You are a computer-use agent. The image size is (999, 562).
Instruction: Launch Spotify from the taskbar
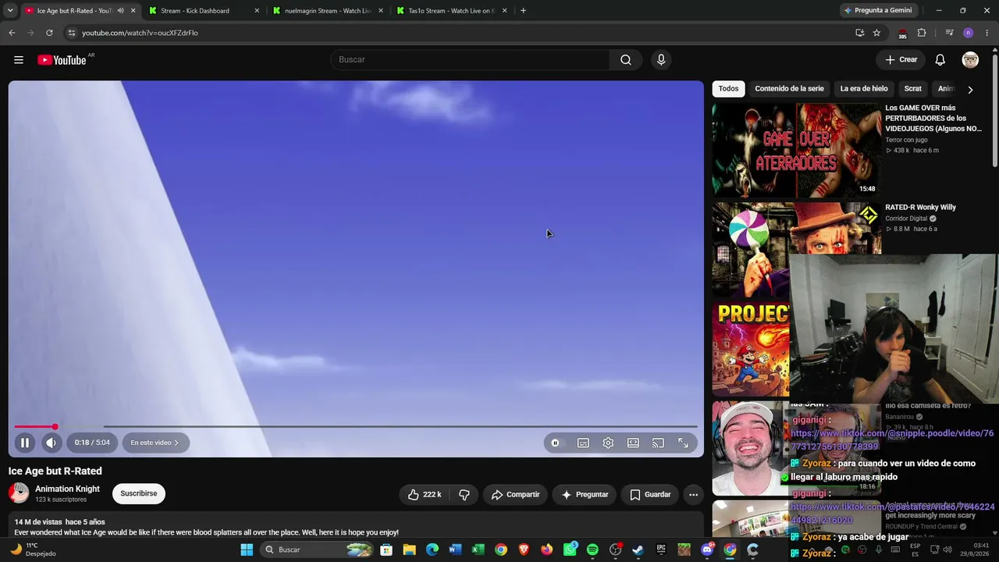click(x=592, y=550)
